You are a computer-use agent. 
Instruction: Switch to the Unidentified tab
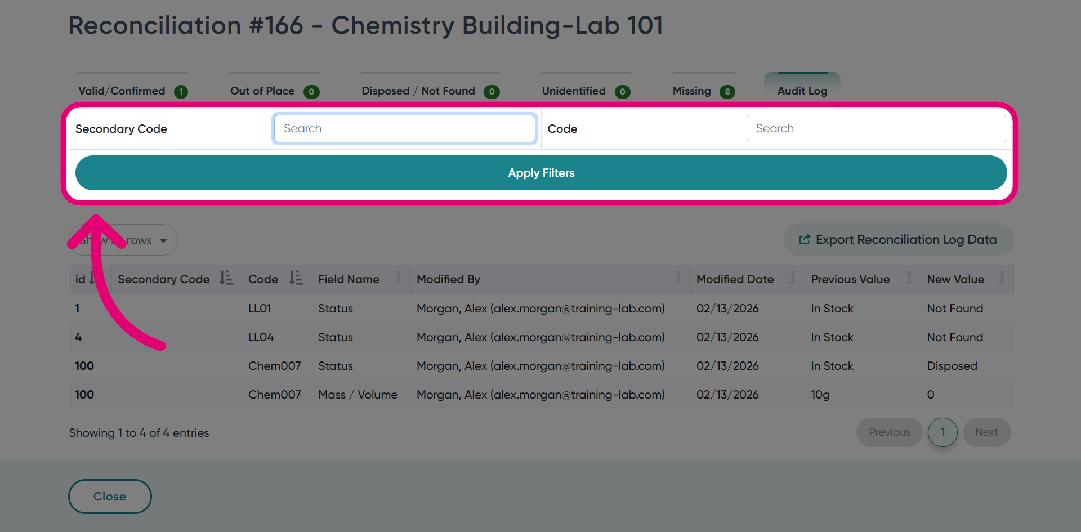click(x=586, y=91)
